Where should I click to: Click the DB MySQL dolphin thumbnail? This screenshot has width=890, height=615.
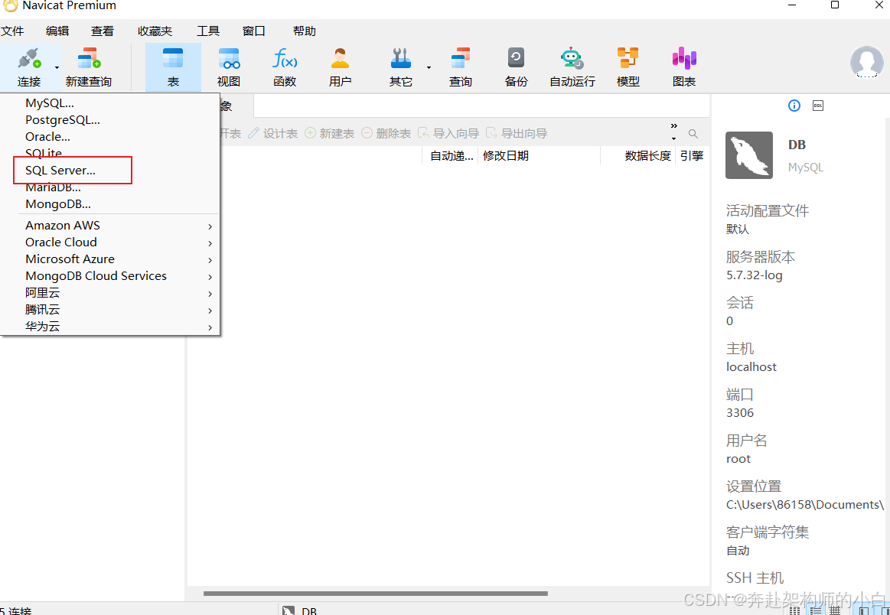(x=748, y=155)
